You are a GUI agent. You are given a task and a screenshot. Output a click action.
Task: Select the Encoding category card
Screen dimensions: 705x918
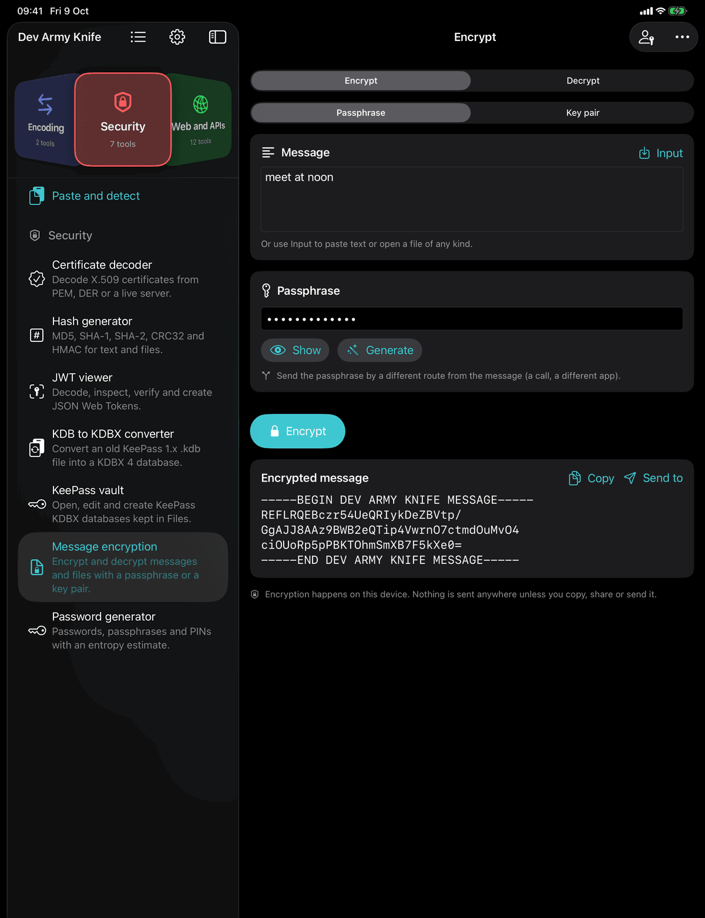45,120
